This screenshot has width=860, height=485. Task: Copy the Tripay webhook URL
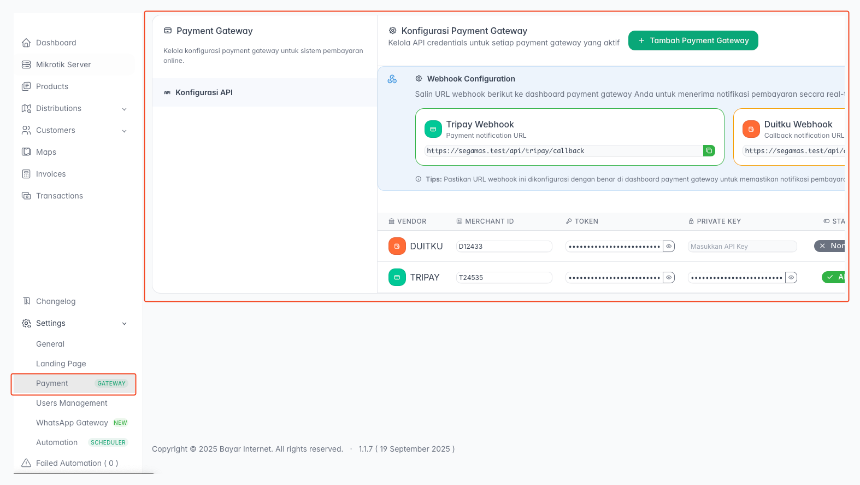709,151
